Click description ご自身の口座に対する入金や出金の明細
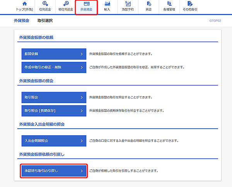Image resolution: width=232 pixels, height=187 pixels. [134, 141]
